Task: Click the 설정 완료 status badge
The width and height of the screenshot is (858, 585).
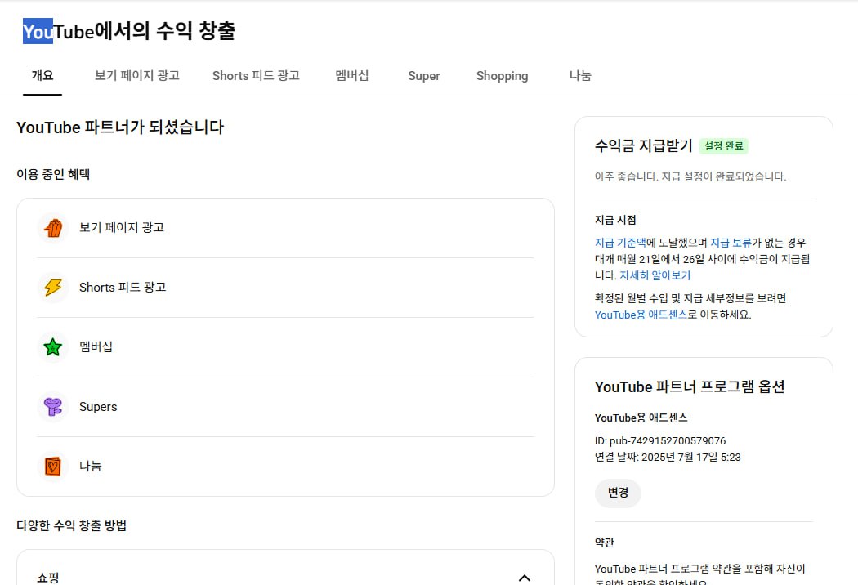Action: click(723, 146)
